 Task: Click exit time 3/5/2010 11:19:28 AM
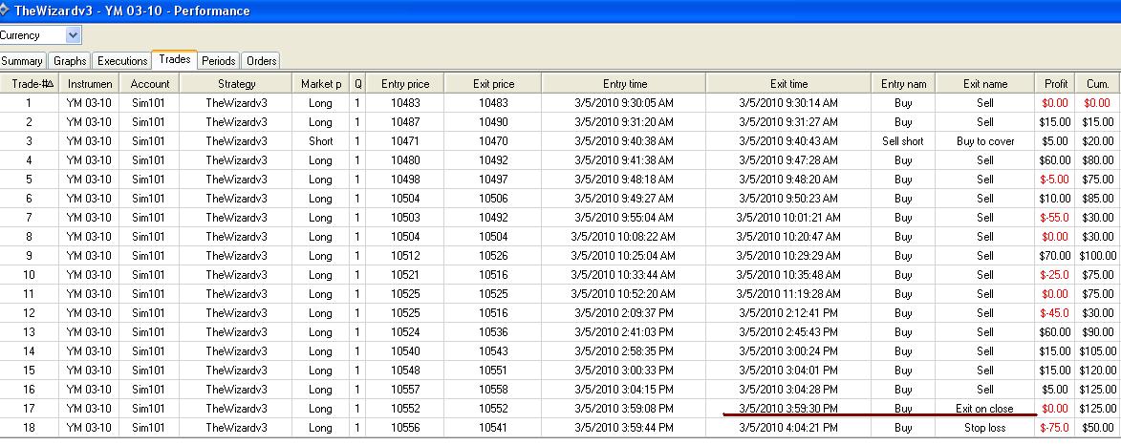[788, 293]
